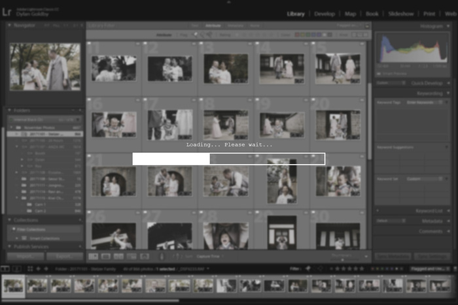Click the first filmstrip thumbnail
This screenshot has width=458, height=305.
14,285
